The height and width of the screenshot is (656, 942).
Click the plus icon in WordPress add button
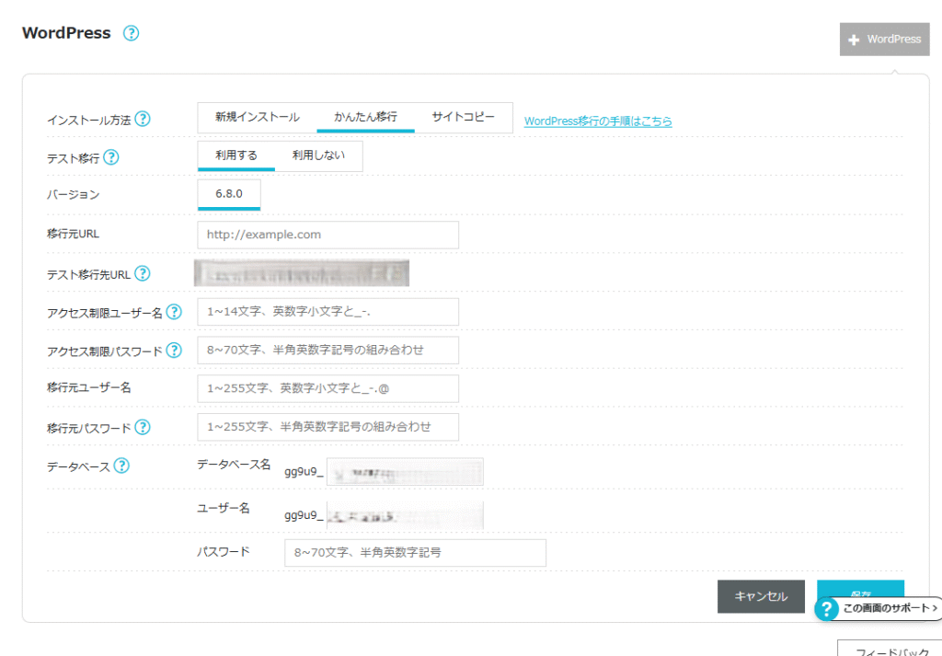(854, 40)
